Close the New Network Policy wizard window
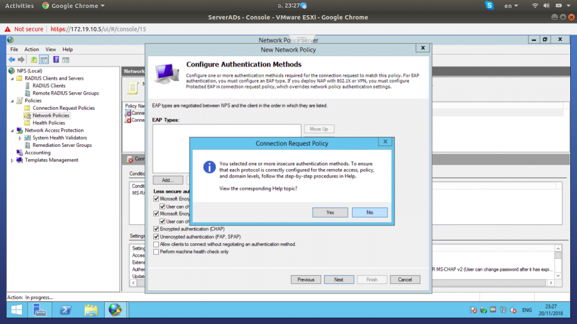Image resolution: width=577 pixels, height=324 pixels. pos(423,48)
